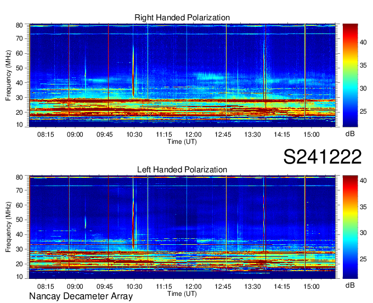
Task: Click 12:00 tick under Right Handed plot
Action: point(193,134)
